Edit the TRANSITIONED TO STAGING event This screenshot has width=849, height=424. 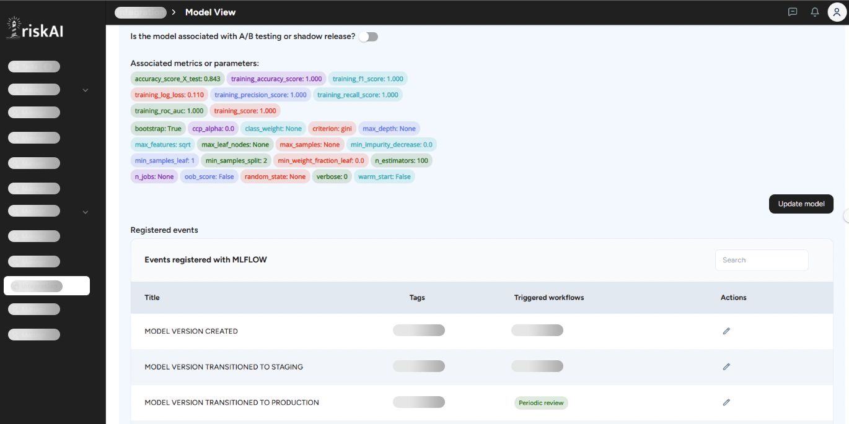click(726, 366)
